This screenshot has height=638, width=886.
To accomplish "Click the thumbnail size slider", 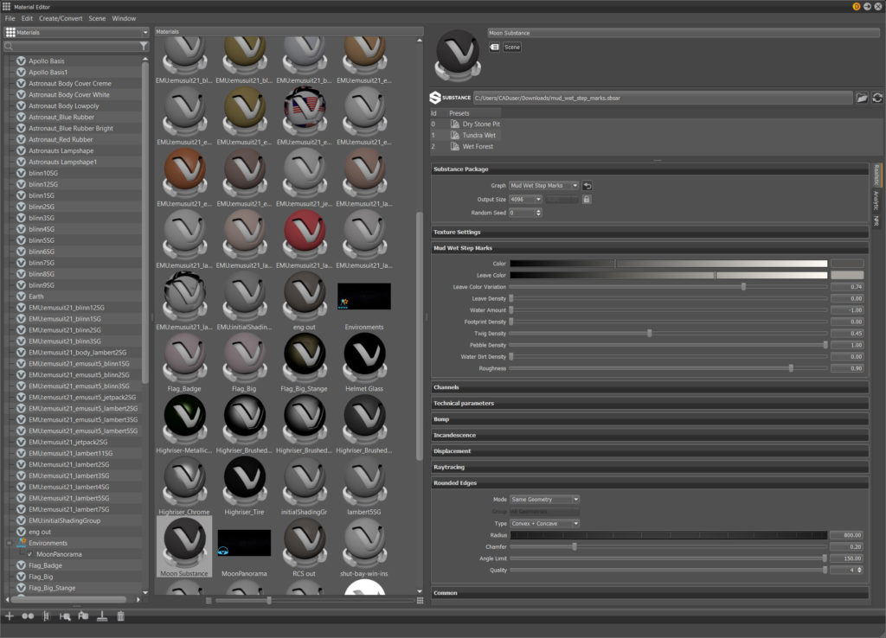I will (x=314, y=601).
